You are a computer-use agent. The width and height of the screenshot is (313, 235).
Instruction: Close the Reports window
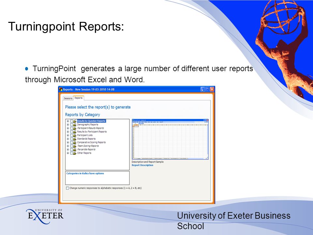pos(212,89)
